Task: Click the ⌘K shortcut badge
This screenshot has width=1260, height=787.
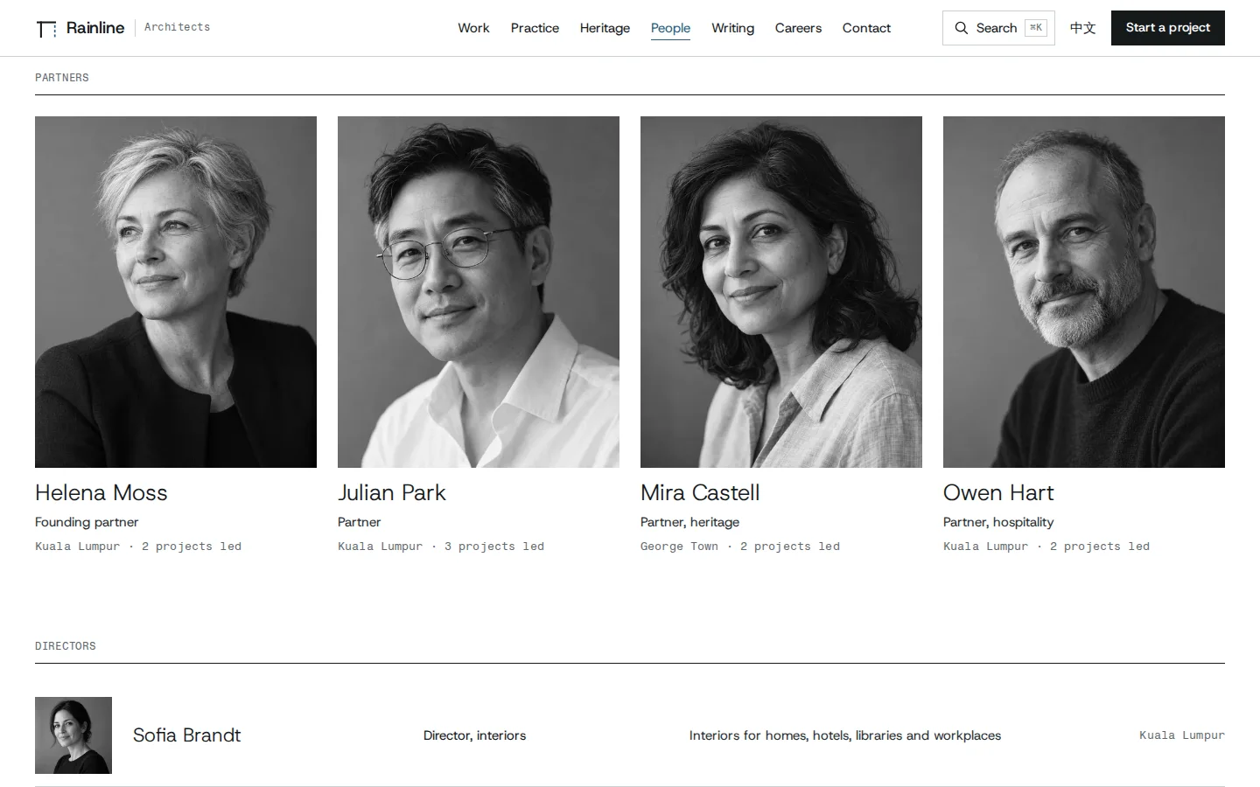Action: click(1036, 28)
